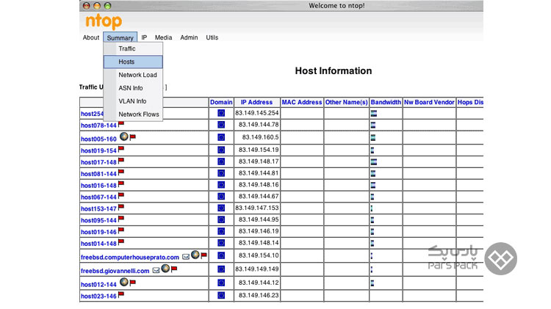
Task: Sort table by Bandwidth column
Action: click(x=386, y=102)
